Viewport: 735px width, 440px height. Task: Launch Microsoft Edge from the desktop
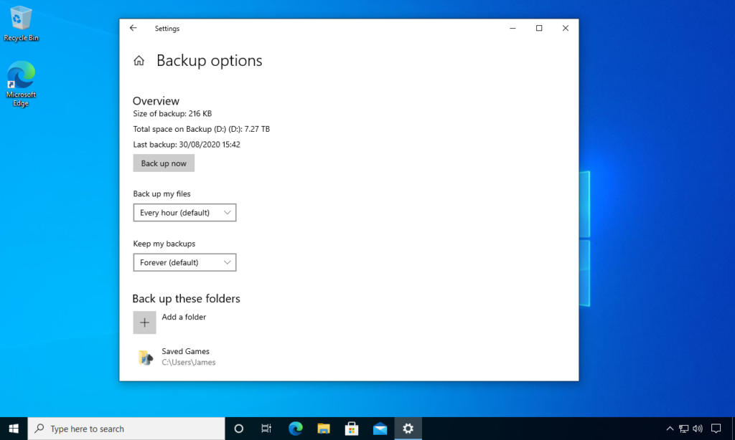coord(21,75)
